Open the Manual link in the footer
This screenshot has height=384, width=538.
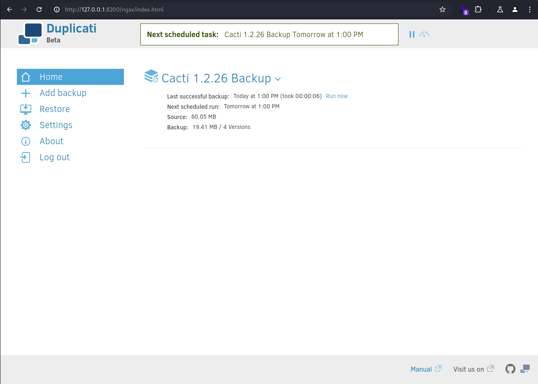click(421, 369)
